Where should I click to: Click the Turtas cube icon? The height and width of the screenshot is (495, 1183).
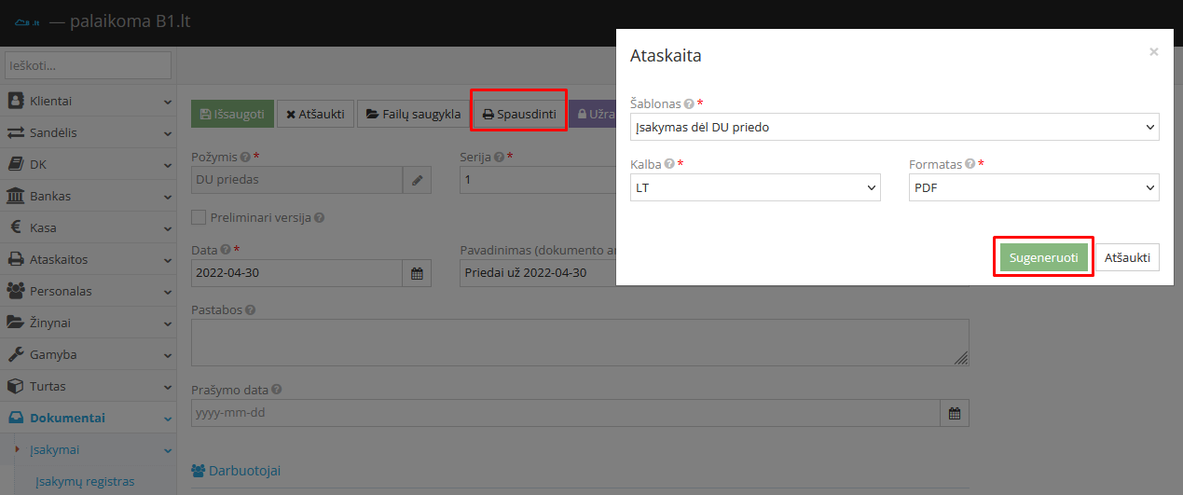point(15,386)
